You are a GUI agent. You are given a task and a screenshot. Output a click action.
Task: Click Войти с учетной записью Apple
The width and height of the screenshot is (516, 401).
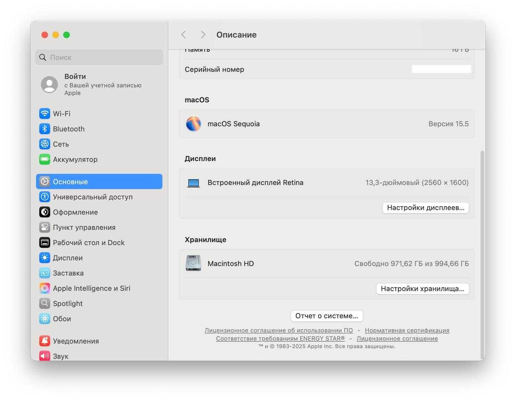(99, 85)
